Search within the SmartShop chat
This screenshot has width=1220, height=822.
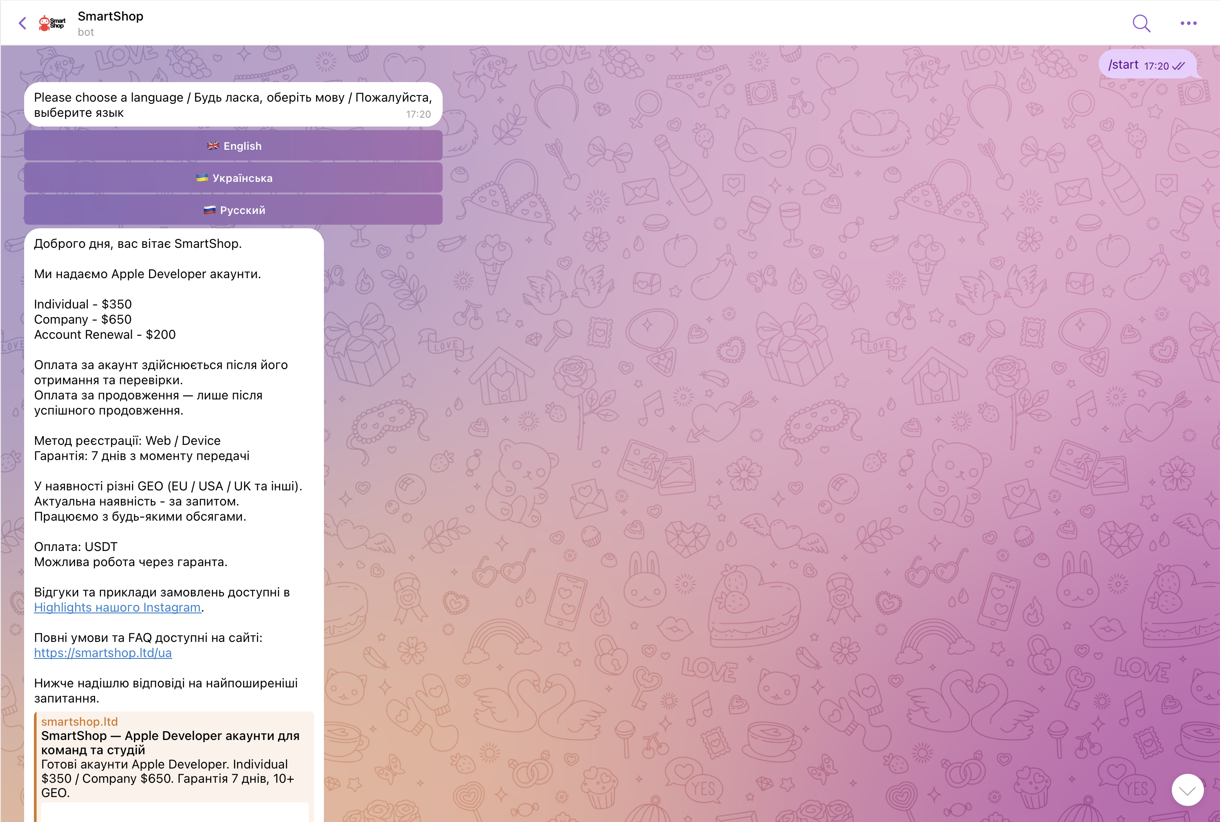1141,23
